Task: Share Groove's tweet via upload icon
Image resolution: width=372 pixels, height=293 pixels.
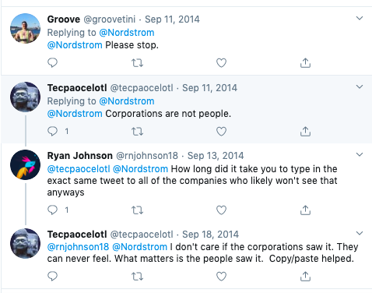Action: pos(305,63)
